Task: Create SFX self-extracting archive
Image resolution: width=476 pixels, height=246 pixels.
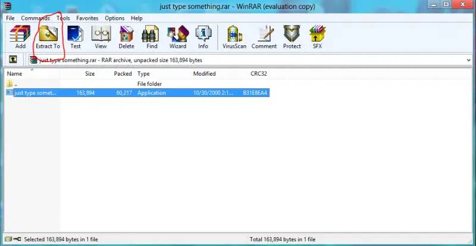Action: (317, 37)
